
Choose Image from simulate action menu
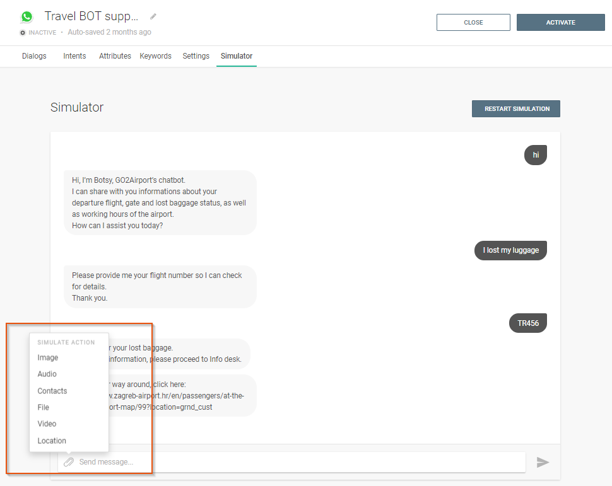coord(48,357)
